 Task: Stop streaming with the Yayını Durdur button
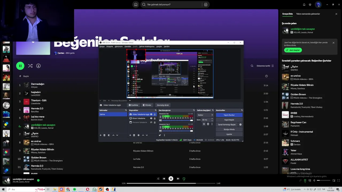click(x=229, y=115)
